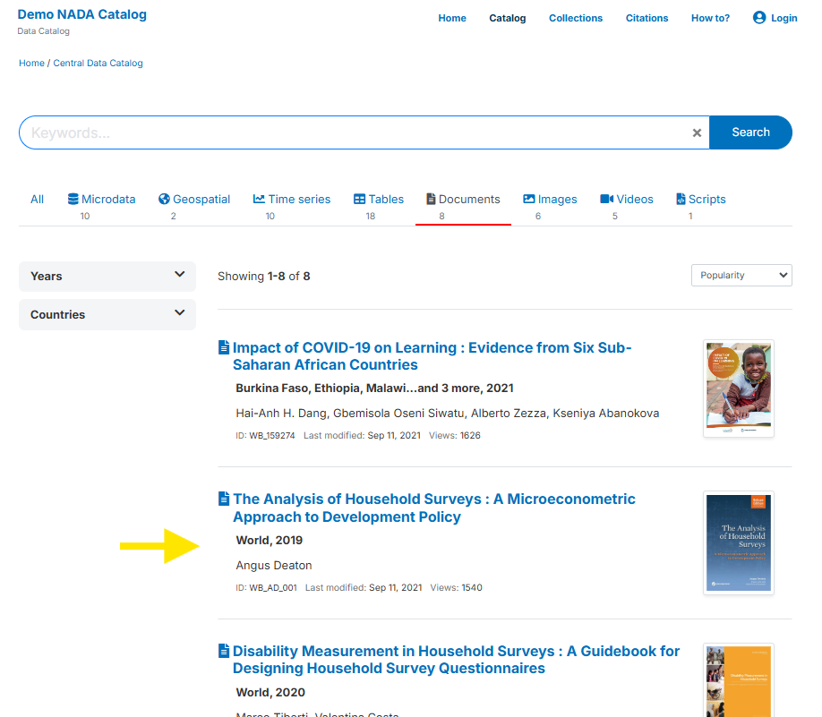The image size is (822, 717).
Task: Click the Geospatial globe icon
Action: 164,200
